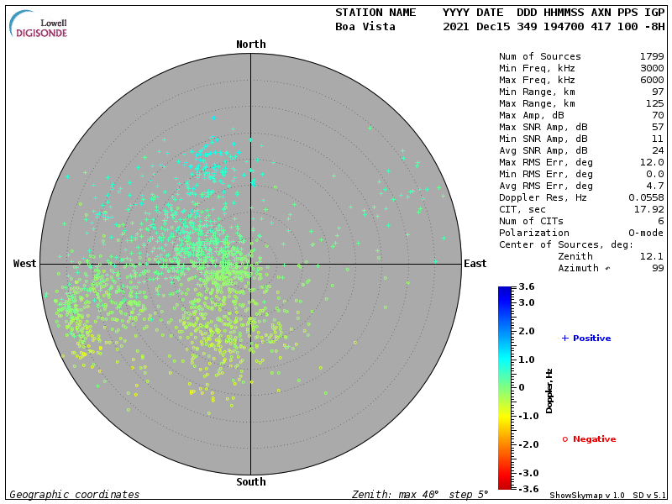Click the vertical Doppler, Hz axis label

549,390
